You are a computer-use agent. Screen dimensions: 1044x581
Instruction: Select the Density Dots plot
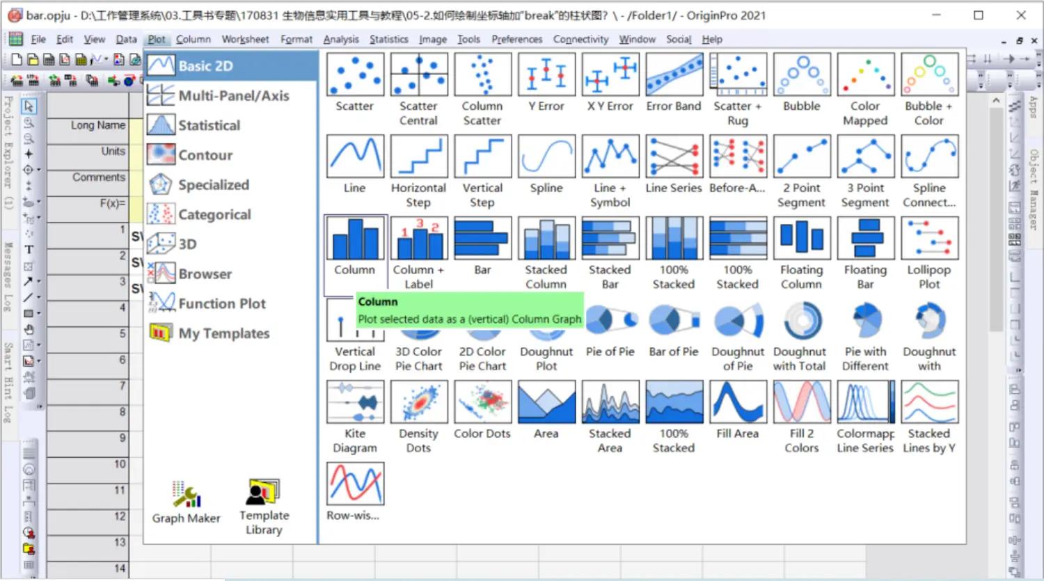tap(419, 402)
